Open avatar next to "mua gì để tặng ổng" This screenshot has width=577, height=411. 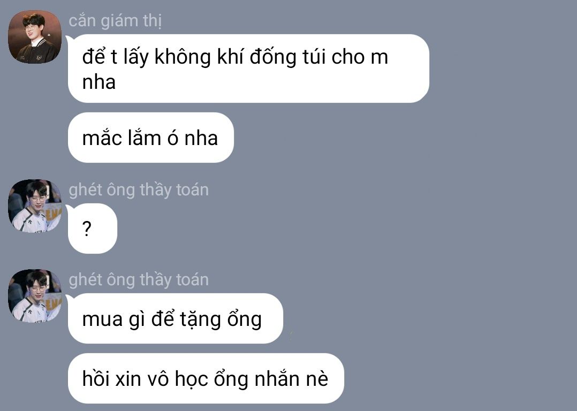coord(35,296)
